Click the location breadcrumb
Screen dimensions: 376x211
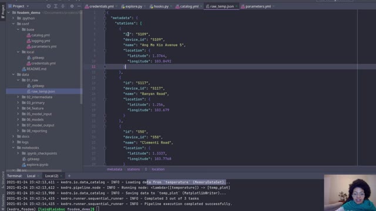(158, 169)
